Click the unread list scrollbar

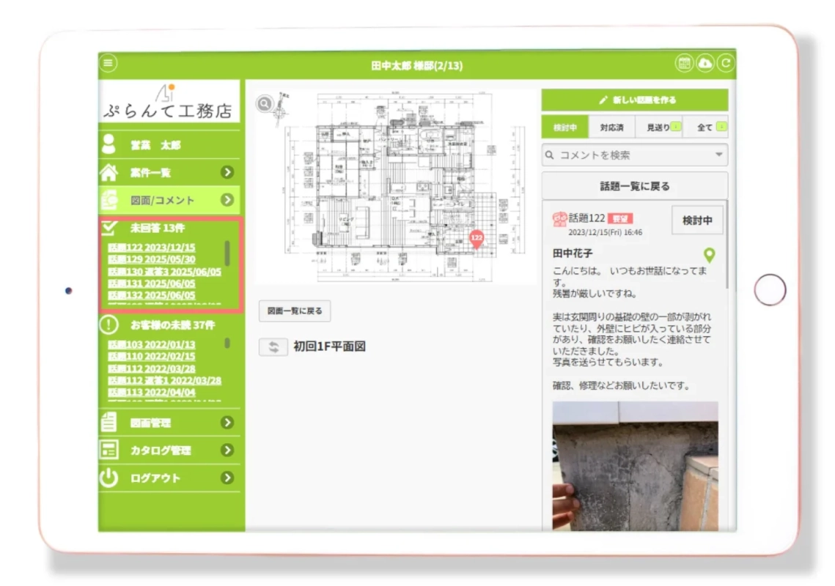tap(227, 344)
